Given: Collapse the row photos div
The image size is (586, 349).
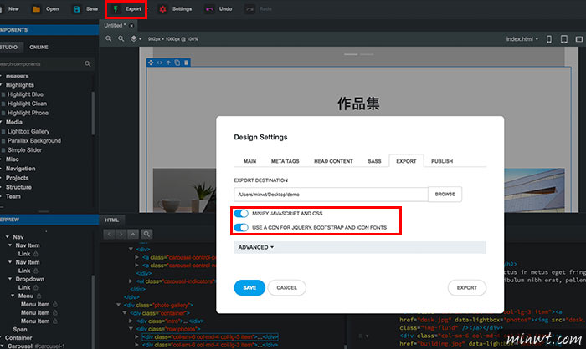Looking at the screenshot, I should 131,329.
